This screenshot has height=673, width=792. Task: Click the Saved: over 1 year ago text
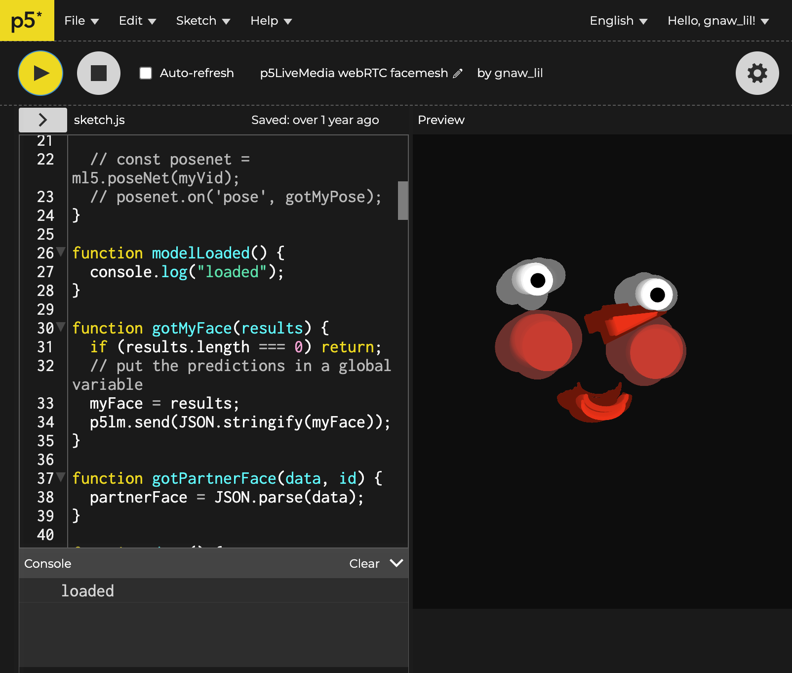coord(315,120)
